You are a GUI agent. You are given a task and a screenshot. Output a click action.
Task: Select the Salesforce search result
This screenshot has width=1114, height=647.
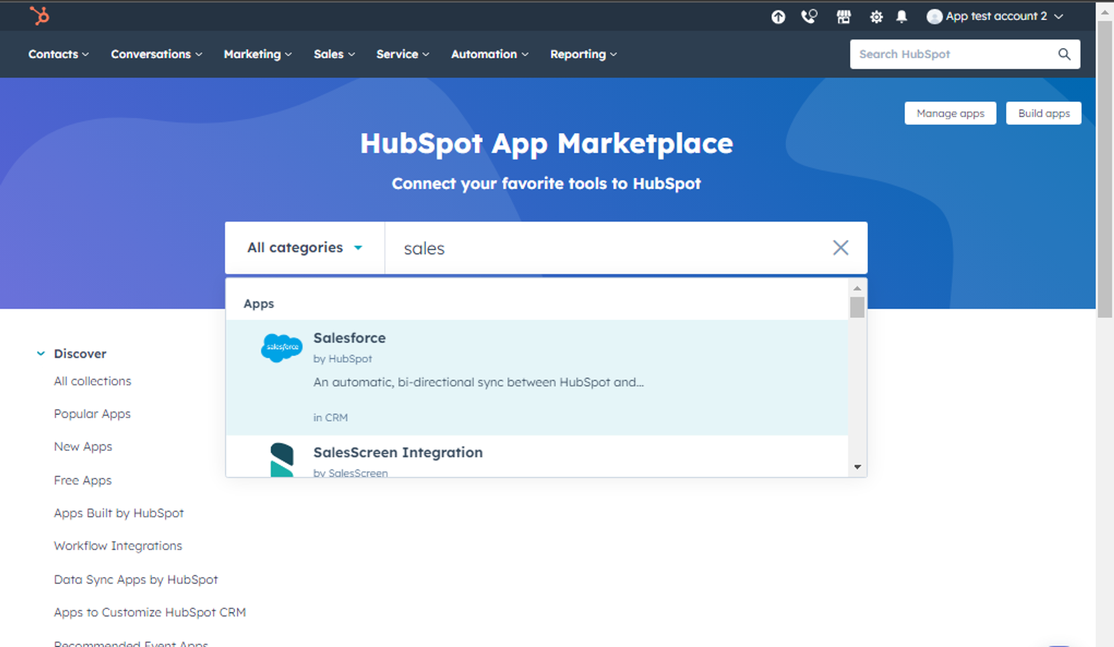(537, 377)
